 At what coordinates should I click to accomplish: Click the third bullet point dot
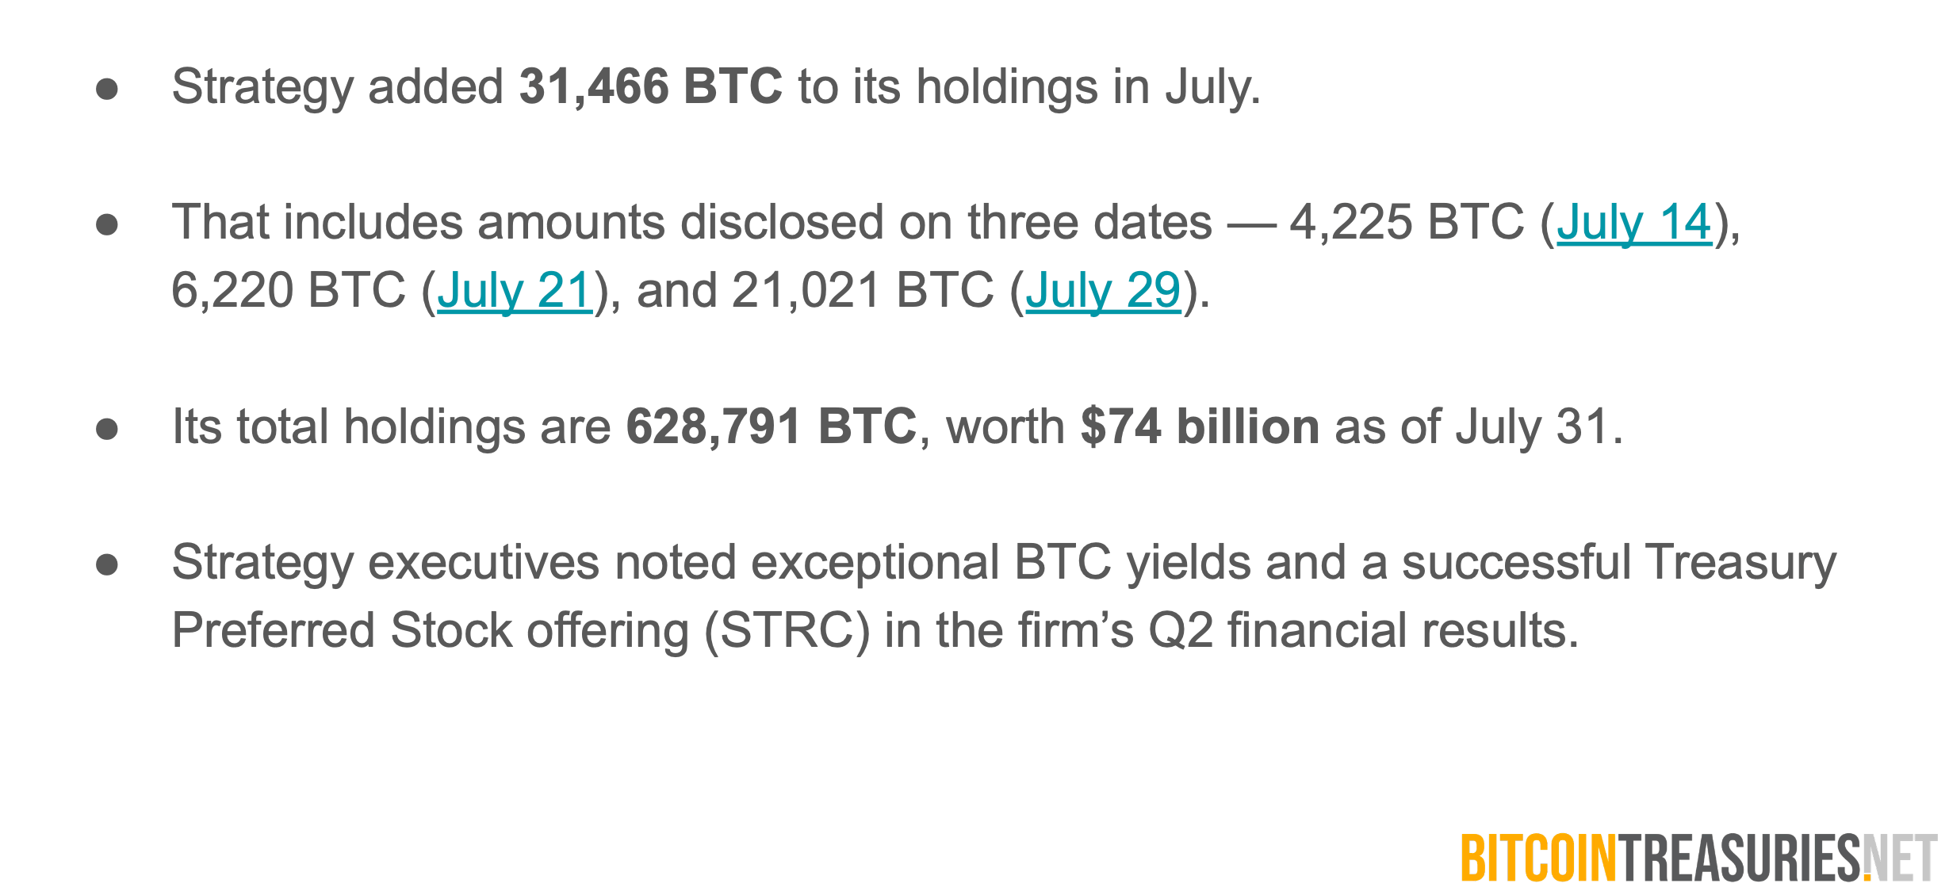click(x=107, y=429)
